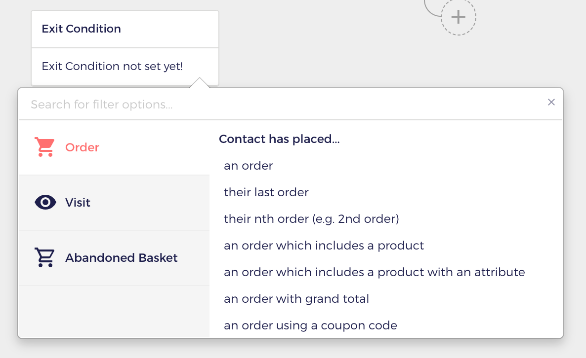The height and width of the screenshot is (358, 586).
Task: Choose the "an order" option
Action: (249, 166)
